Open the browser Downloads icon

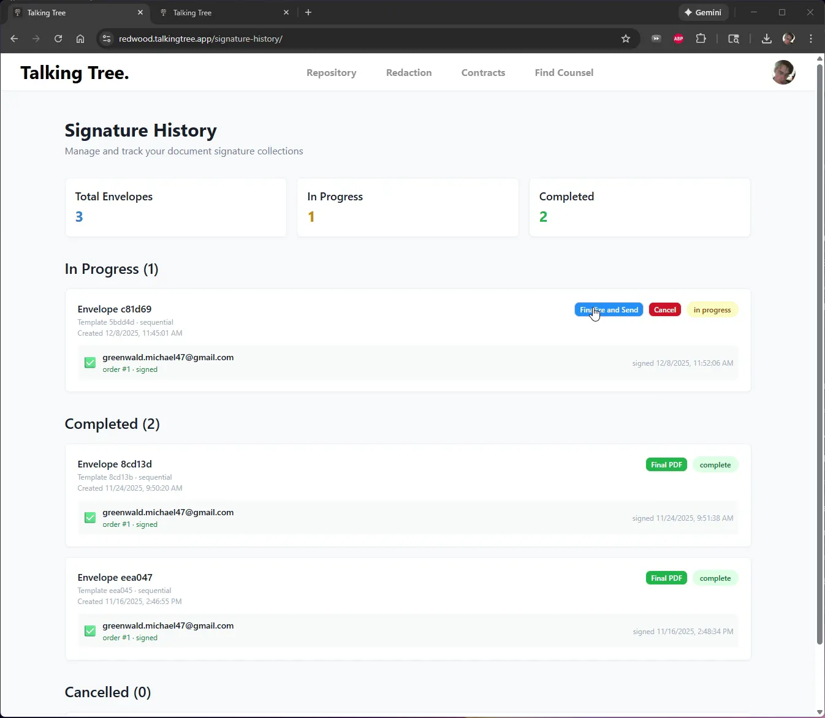[767, 39]
